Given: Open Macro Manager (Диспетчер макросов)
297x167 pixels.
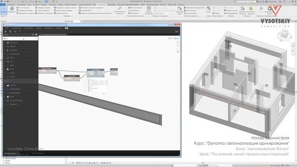Looking at the screenshot, I should (x=242, y=10).
